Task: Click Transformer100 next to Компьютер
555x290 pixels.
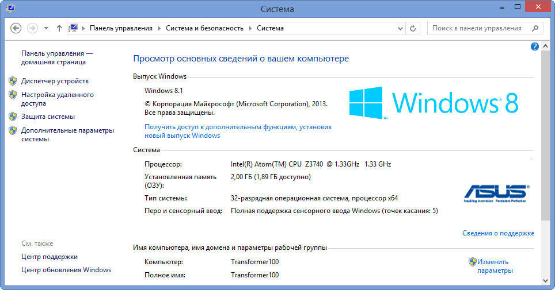Action: point(255,262)
